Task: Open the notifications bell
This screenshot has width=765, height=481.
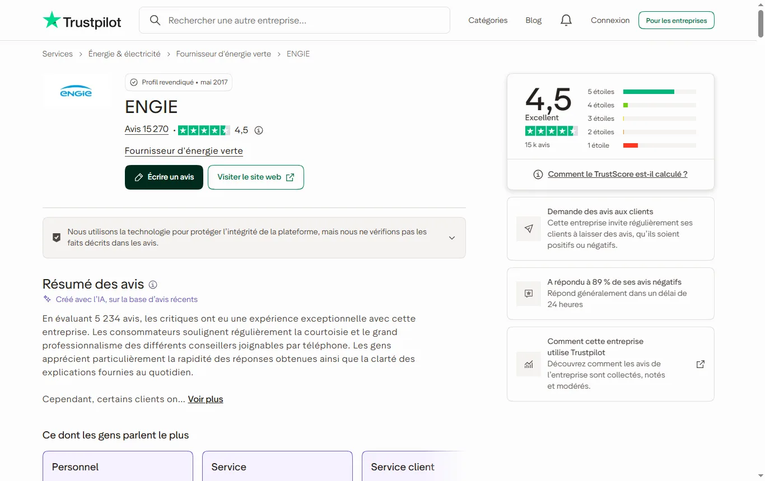Action: pos(566,21)
